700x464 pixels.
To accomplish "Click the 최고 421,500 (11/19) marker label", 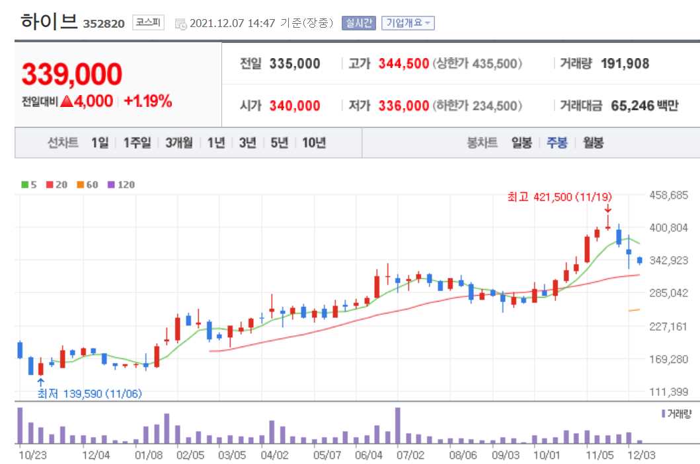I will pos(559,197).
